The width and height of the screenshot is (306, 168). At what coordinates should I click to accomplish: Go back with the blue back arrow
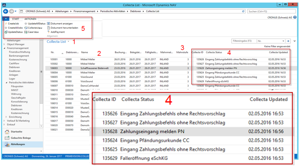(6, 11)
